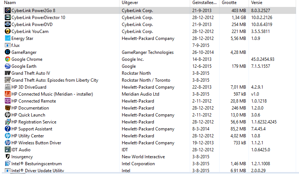Click the CyberLink YouCam icon
This screenshot has height=174, width=299.
(x=7, y=31)
